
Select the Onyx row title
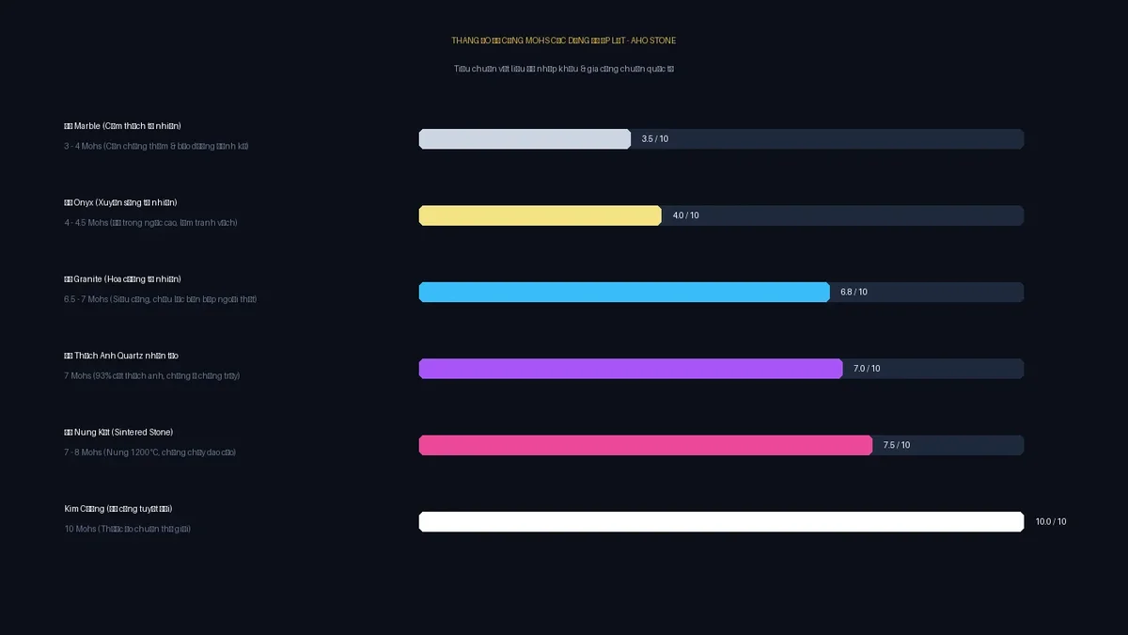click(120, 202)
